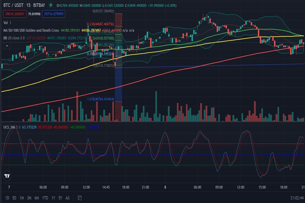Click the Low price L43369.520000

(x=113, y=5)
